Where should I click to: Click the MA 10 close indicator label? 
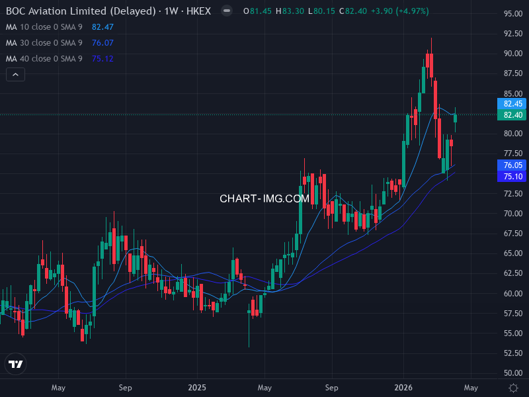click(44, 27)
